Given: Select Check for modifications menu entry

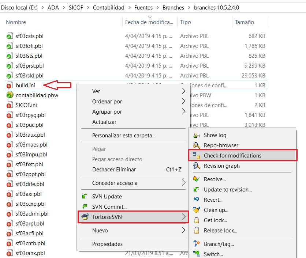Looking at the screenshot, I should 232,156.
